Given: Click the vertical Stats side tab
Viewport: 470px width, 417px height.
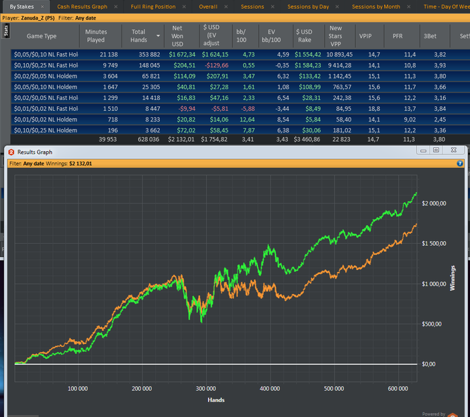Looking at the screenshot, I should (x=6, y=31).
